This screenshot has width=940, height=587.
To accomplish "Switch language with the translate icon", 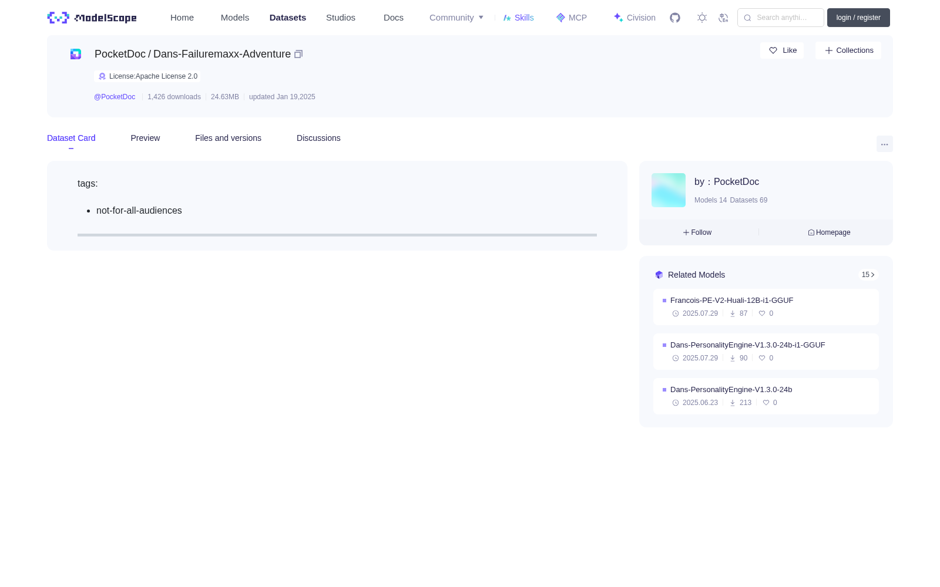I will (x=724, y=18).
